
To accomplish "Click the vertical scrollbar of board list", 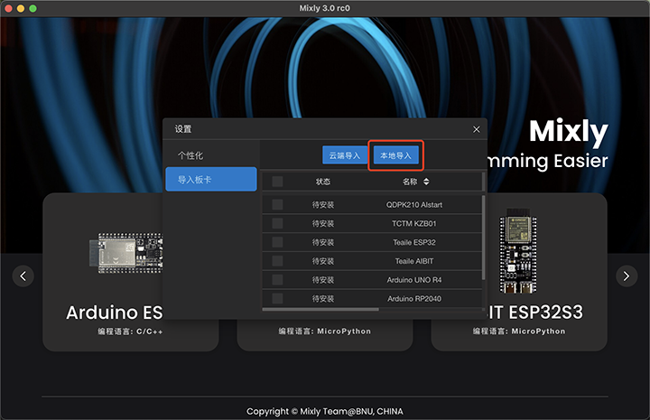I will tap(483, 238).
